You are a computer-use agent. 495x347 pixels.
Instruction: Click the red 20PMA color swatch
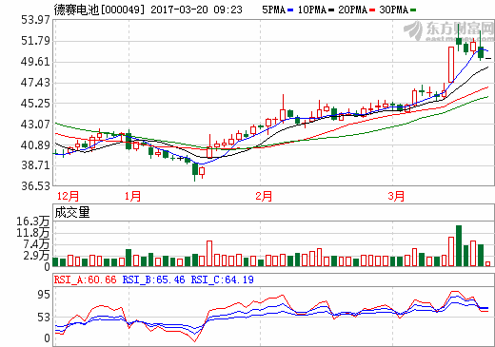(x=372, y=10)
